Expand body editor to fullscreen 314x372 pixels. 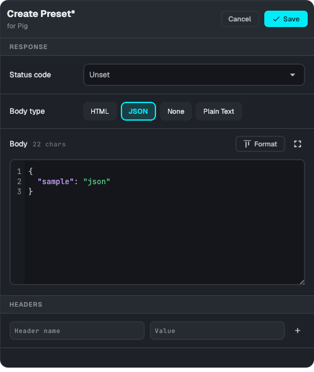point(298,144)
